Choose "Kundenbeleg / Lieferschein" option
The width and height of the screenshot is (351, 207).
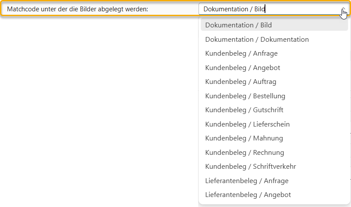coord(247,124)
